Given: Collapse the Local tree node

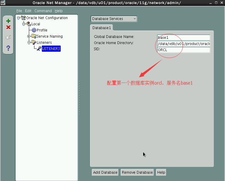Looking at the screenshot, I should [24, 24].
